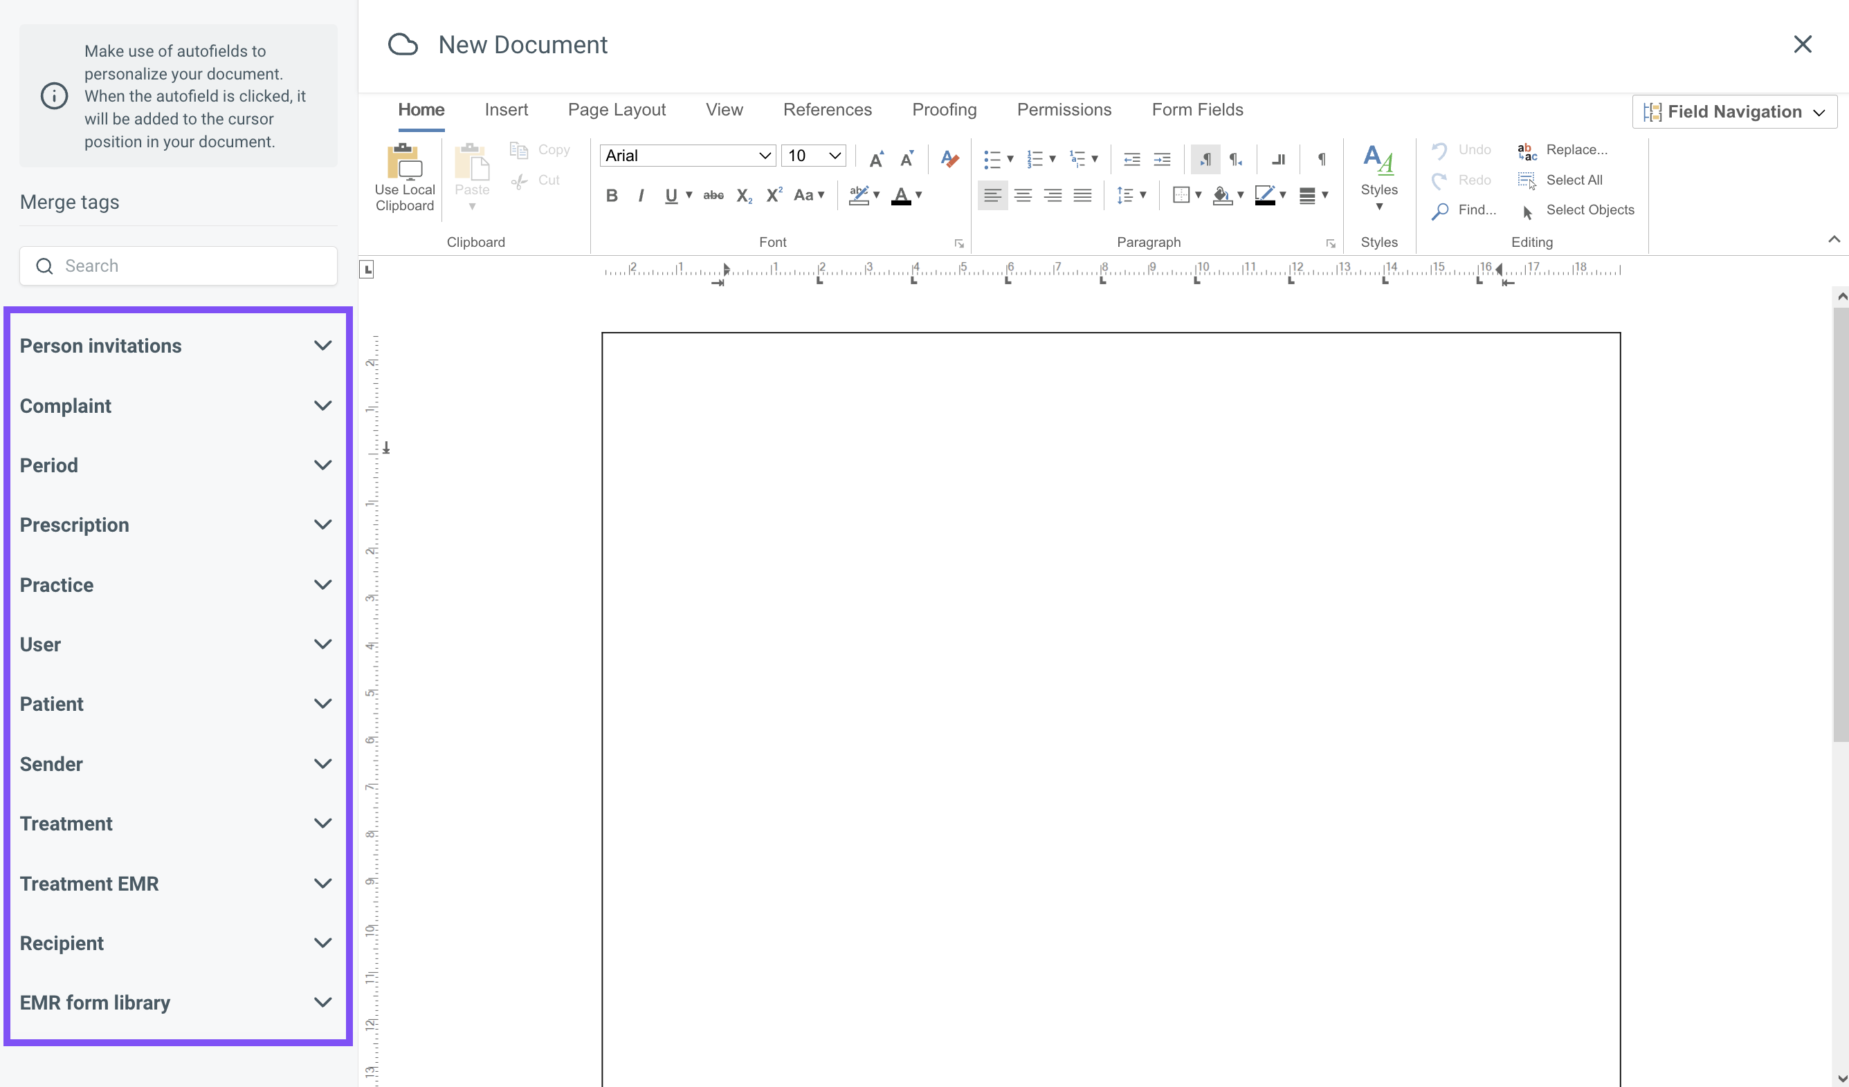The image size is (1849, 1087).
Task: Toggle italic formatting
Action: pos(641,195)
